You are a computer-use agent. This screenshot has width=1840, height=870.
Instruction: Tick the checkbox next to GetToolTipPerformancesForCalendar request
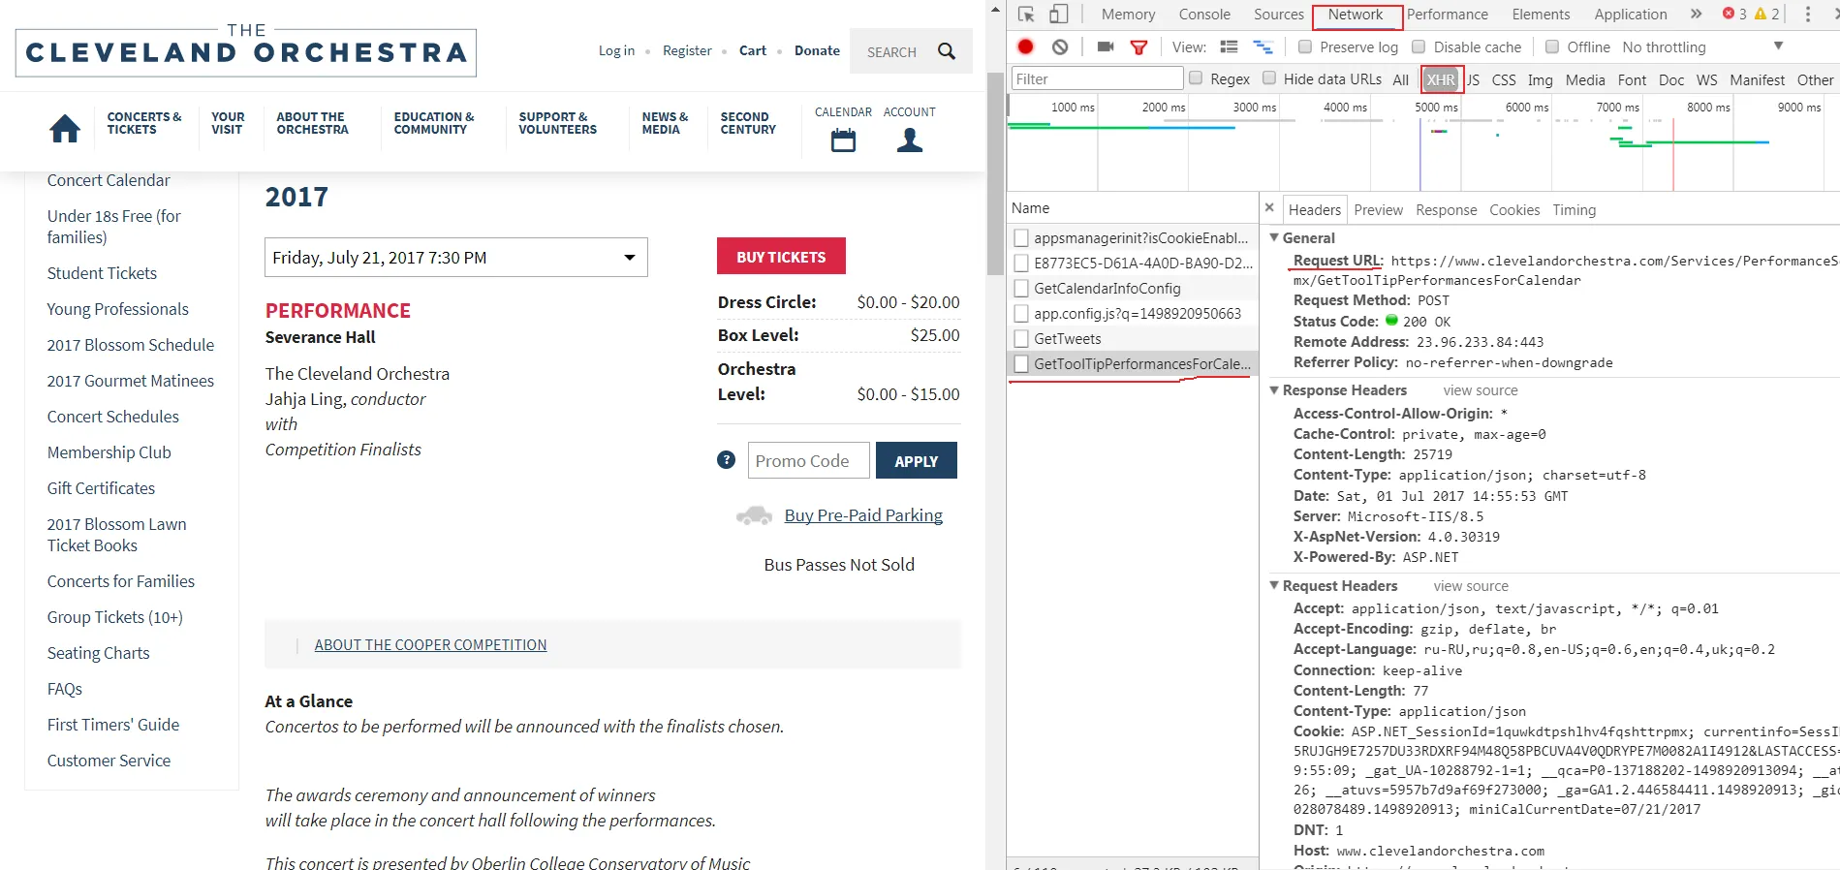[1021, 364]
